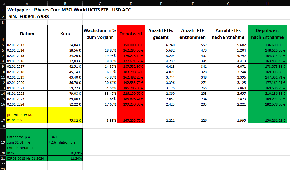The height and width of the screenshot is (170, 290).
Task: Select column D header
Action: (131, 4)
